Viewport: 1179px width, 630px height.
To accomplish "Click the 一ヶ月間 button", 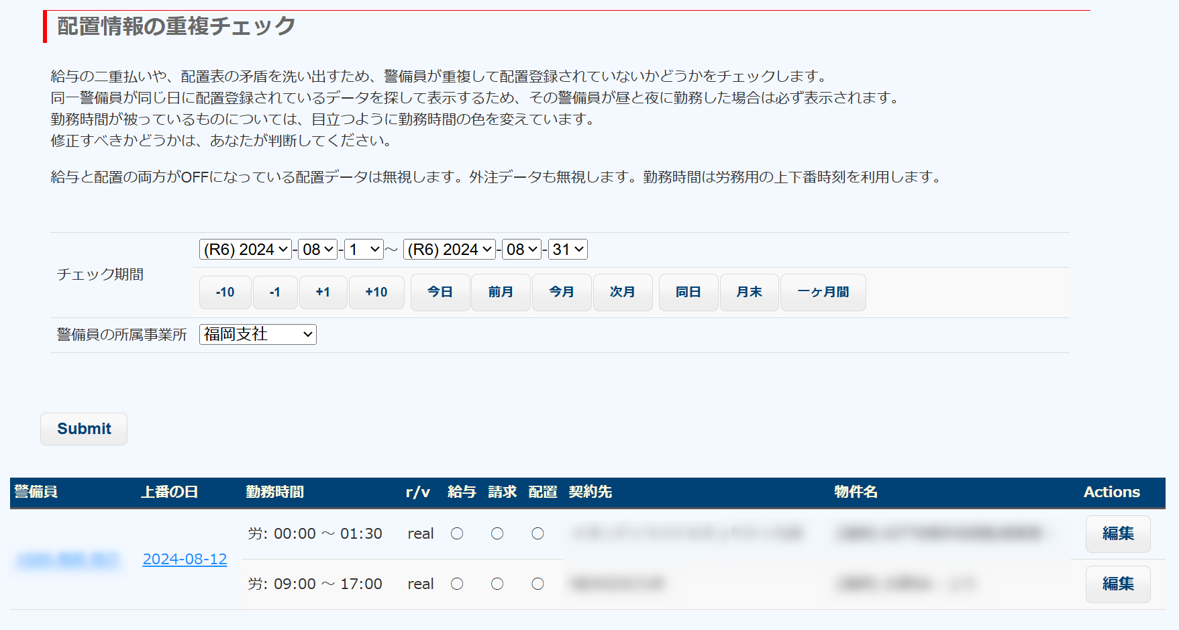I will [823, 293].
